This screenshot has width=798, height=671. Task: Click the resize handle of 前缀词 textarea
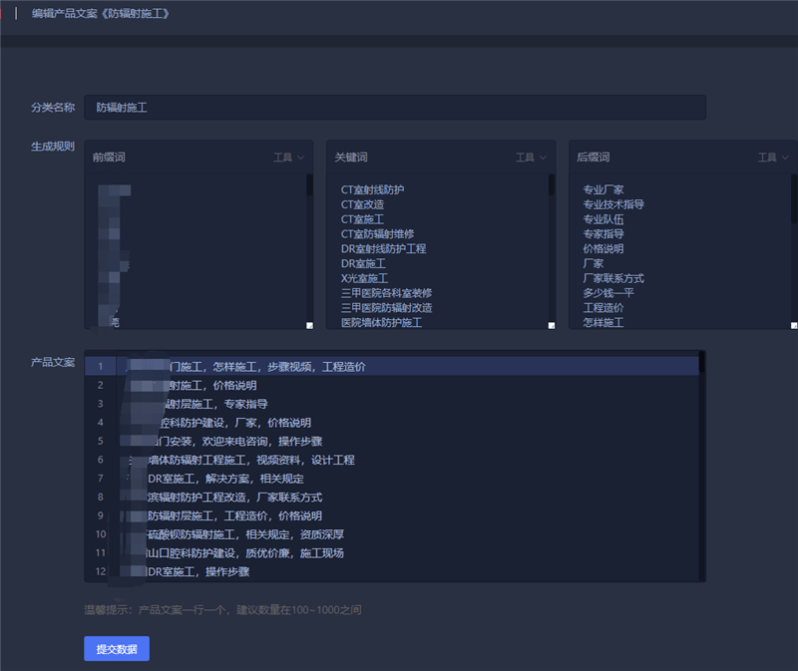(309, 326)
